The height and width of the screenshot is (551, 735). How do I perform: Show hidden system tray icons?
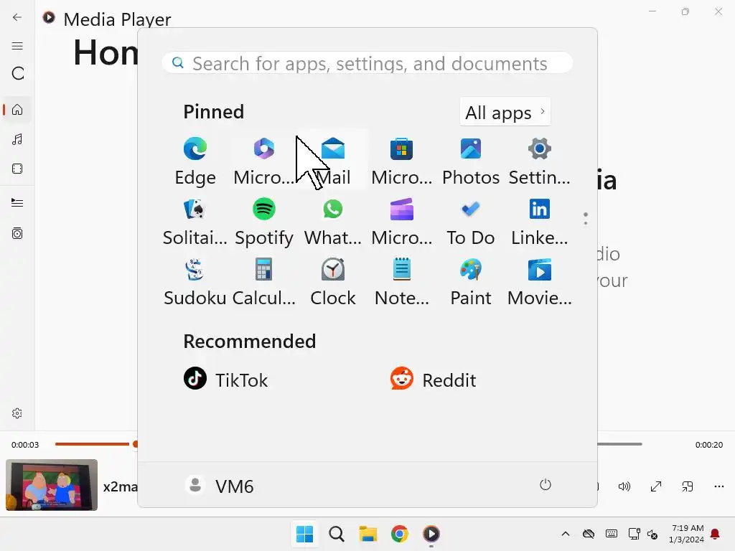pos(566,534)
